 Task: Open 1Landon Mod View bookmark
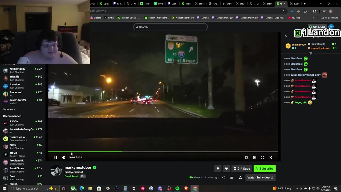247,18
